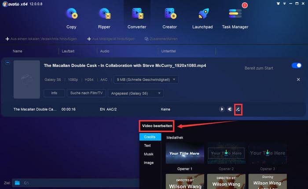Click the Untertitel column header
The width and height of the screenshot is (308, 189).
pyautogui.click(x=169, y=51)
